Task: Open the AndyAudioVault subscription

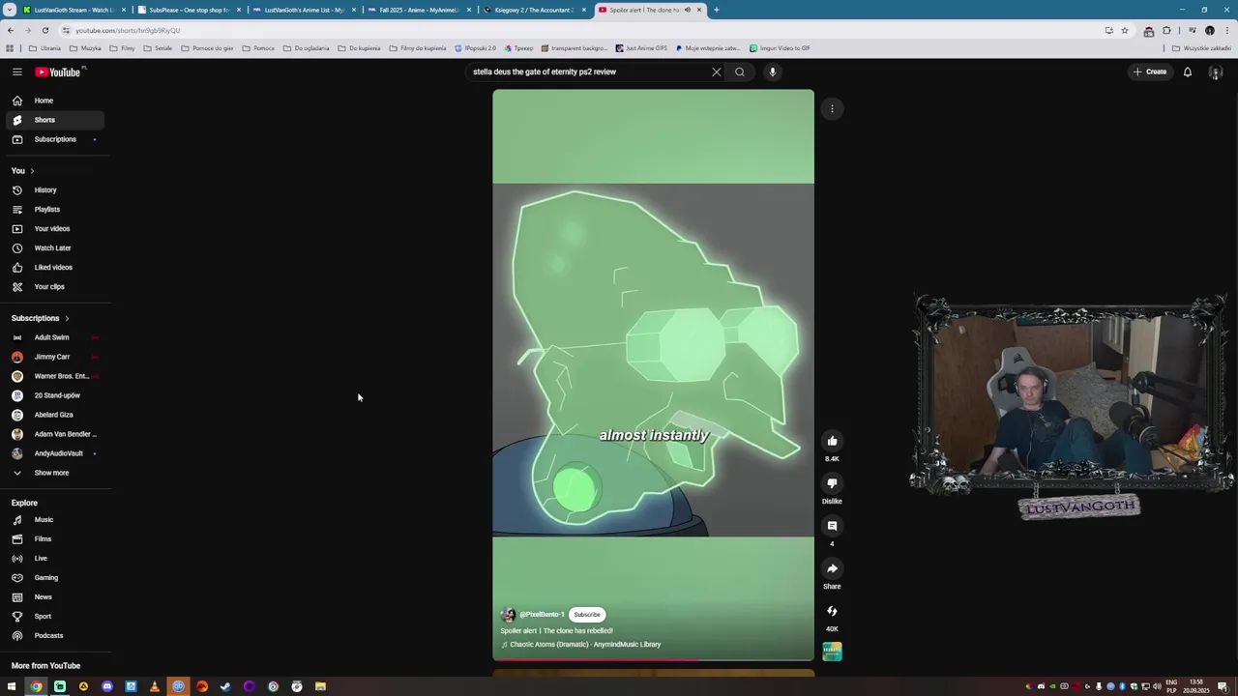Action: pyautogui.click(x=54, y=453)
